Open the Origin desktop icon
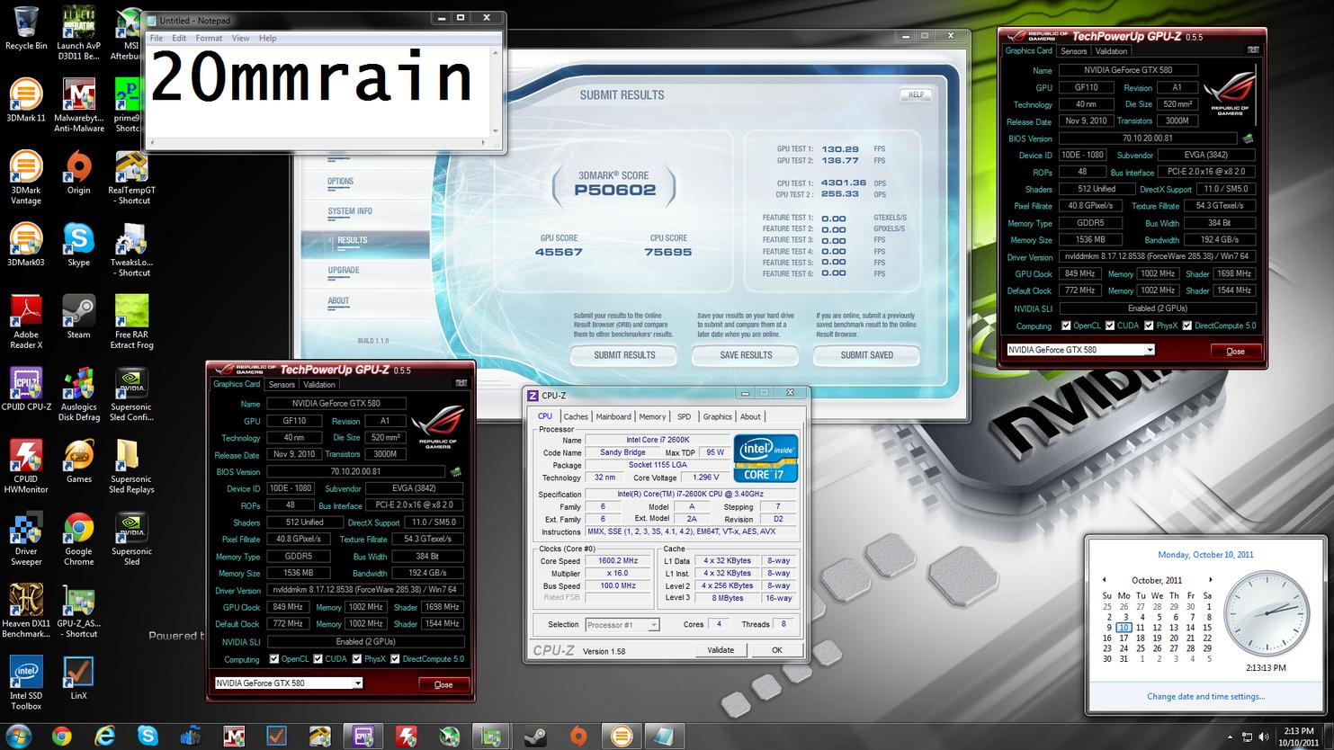Screen dimensions: 1334x750 pyautogui.click(x=78, y=173)
